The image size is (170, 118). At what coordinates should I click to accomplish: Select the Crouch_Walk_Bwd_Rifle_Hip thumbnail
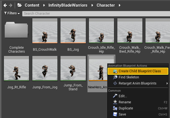(130, 31)
